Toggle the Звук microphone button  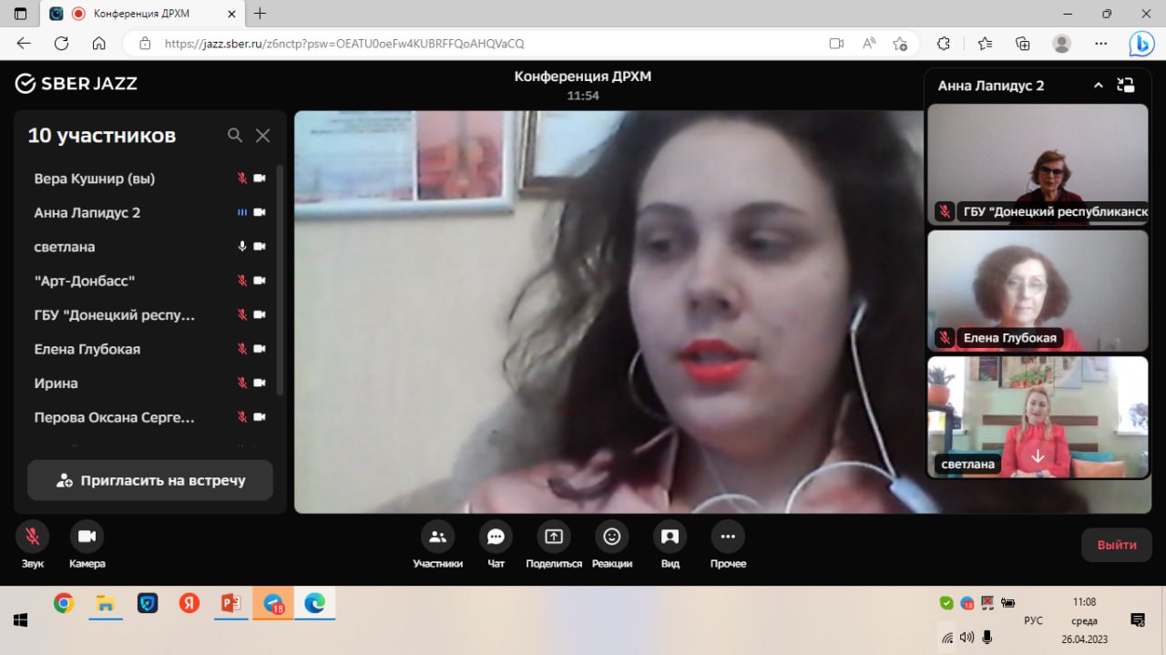(x=33, y=537)
